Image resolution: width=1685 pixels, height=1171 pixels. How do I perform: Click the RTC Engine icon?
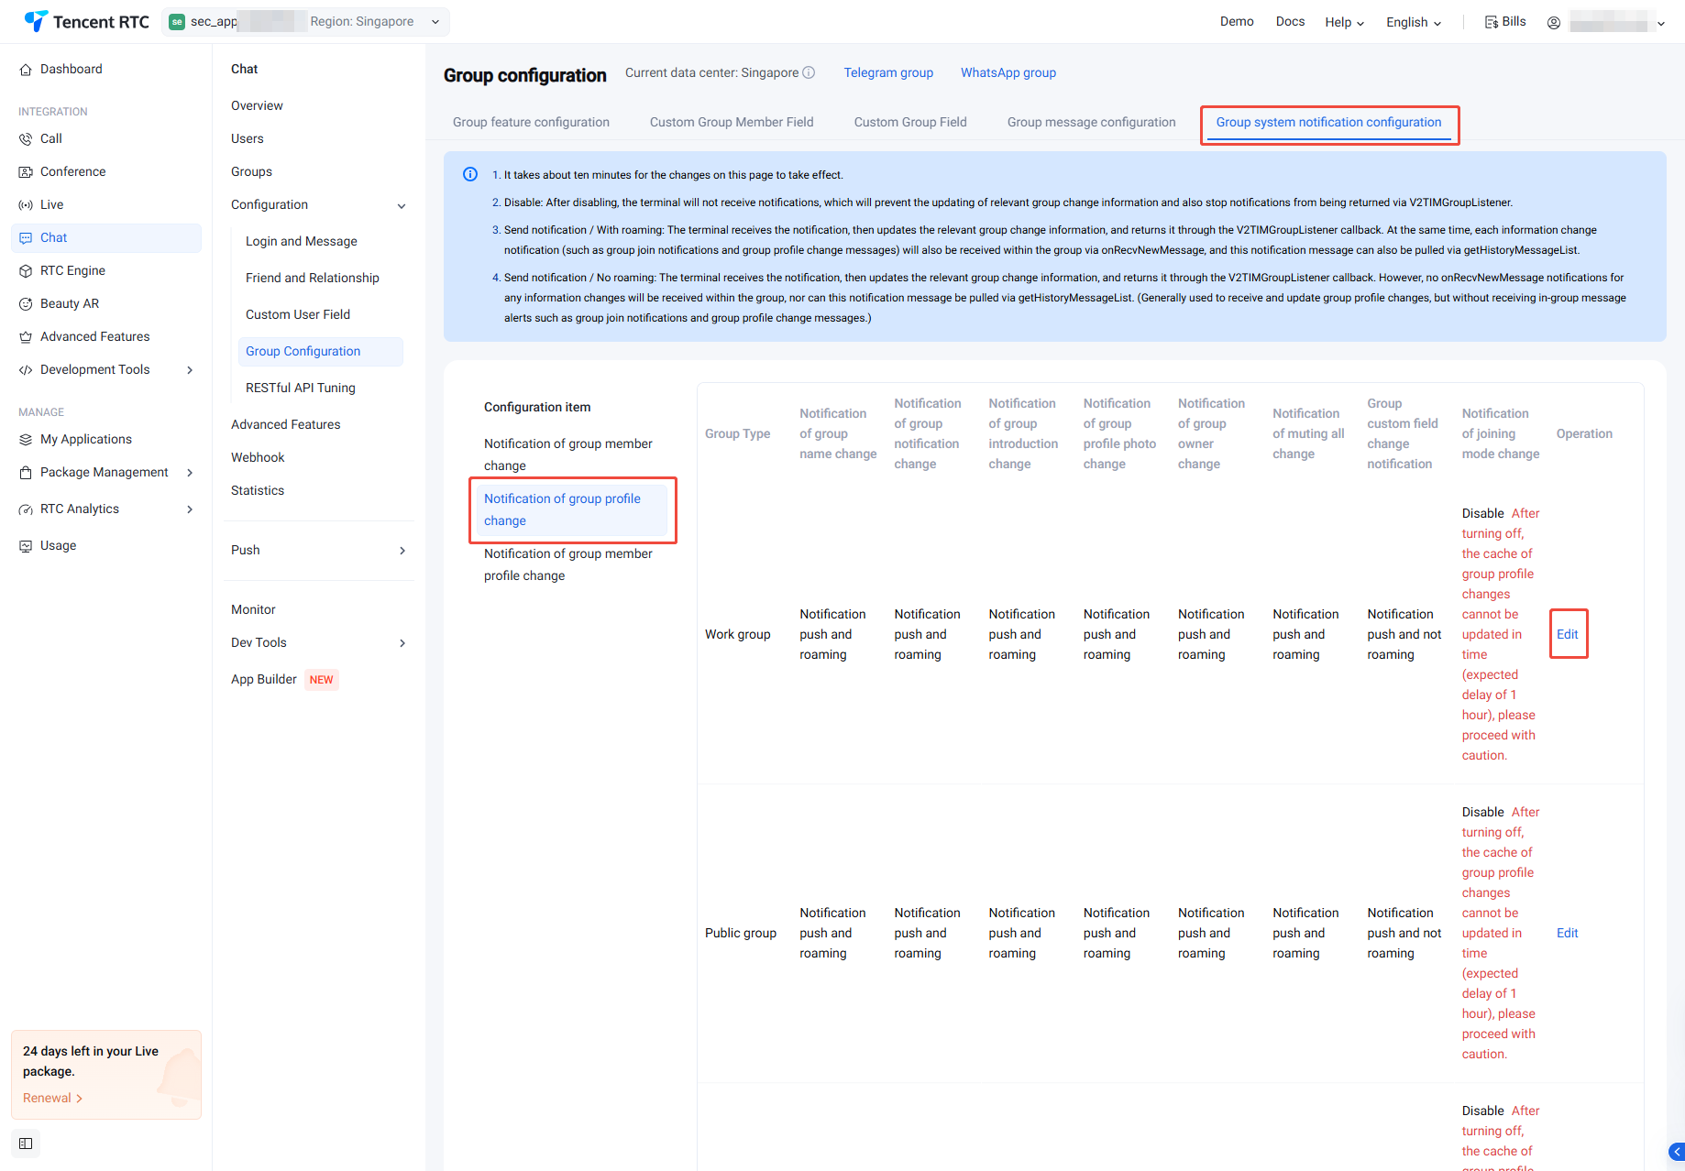coord(26,271)
